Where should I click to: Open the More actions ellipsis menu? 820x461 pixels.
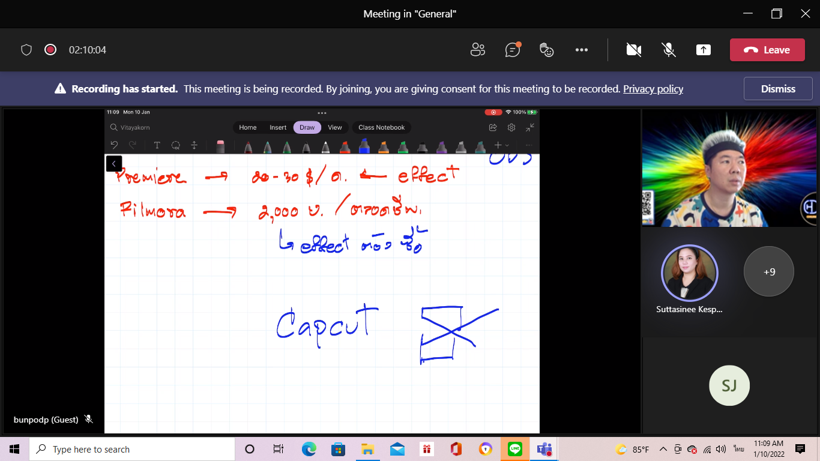click(x=582, y=50)
